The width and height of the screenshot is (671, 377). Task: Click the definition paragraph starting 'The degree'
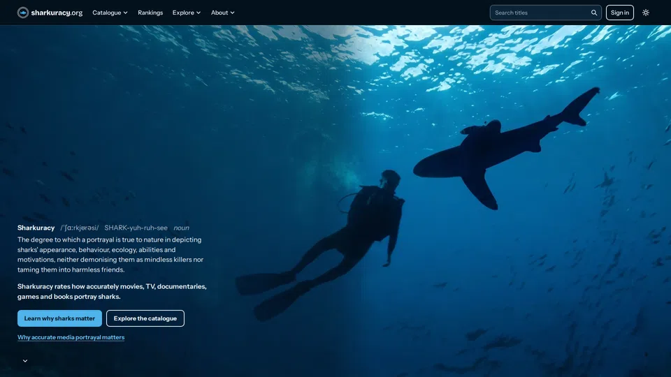(110, 255)
